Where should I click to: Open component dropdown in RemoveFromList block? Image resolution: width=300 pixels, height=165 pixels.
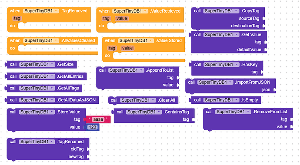click(x=233, y=112)
